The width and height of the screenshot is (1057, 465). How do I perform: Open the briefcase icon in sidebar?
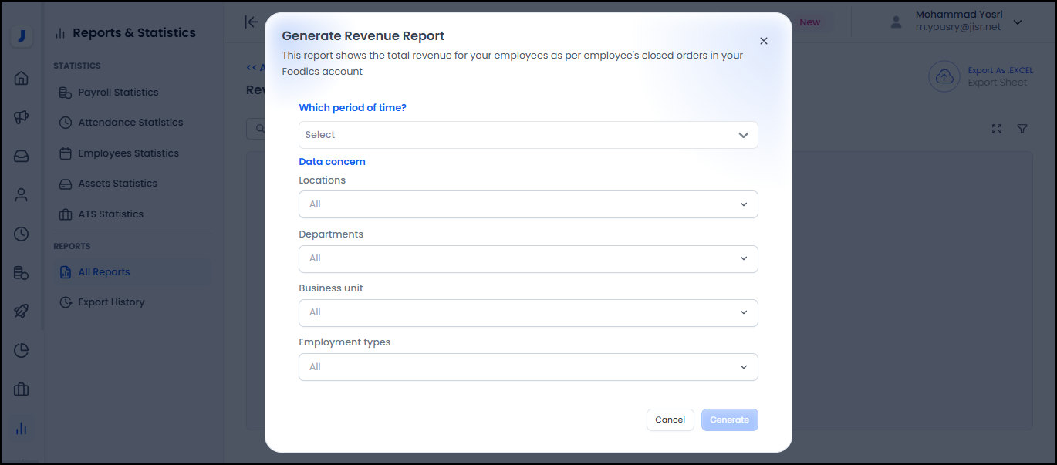(22, 389)
